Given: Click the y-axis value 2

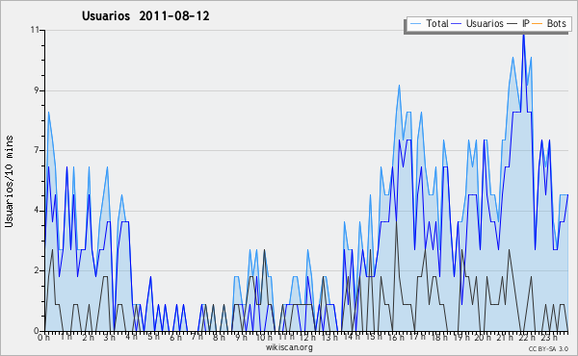Looking at the screenshot, I should point(37,270).
